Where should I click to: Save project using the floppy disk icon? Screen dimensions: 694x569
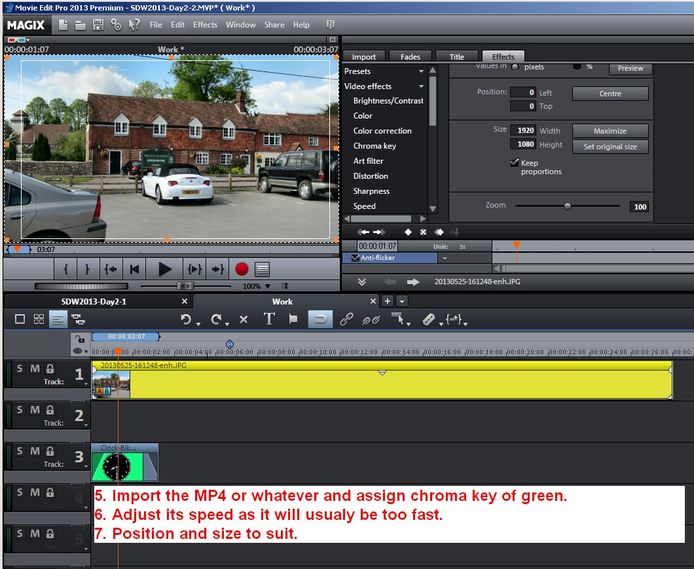(98, 25)
